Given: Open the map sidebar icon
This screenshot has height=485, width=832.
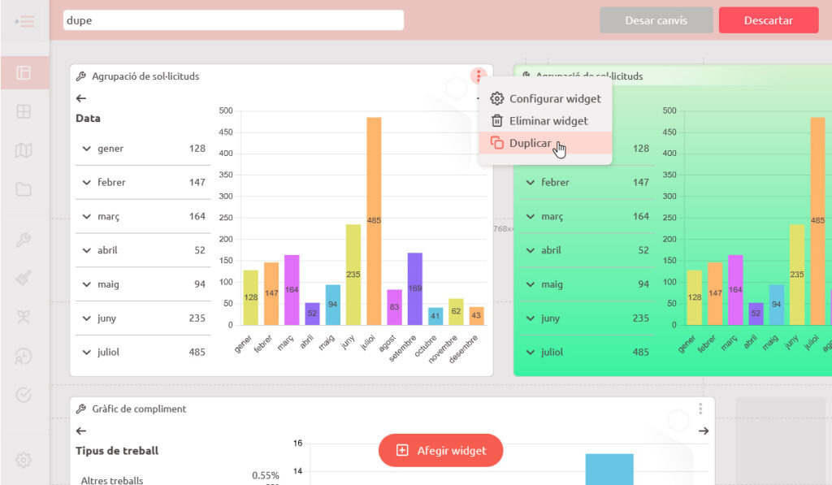Looking at the screenshot, I should tap(24, 150).
